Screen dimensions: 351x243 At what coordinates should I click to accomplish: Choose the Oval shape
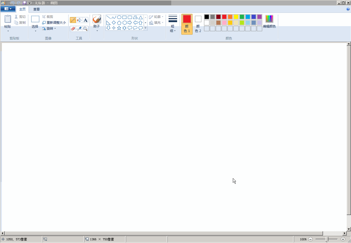[x=119, y=17]
